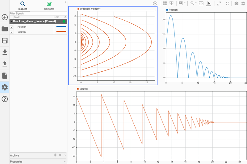247x164 pixels.
Task: Open the data cursor dropdown arrow
Action: pos(185,3)
